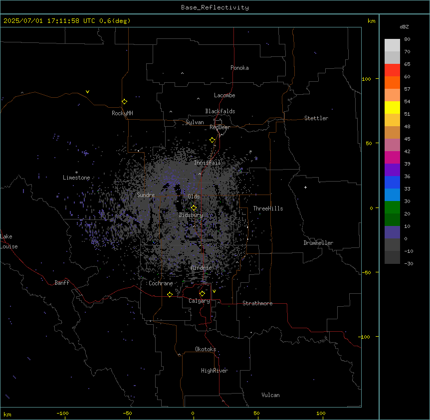The height and width of the screenshot is (420, 430).
Task: Select the Vulcan label
Action: [x=271, y=395]
